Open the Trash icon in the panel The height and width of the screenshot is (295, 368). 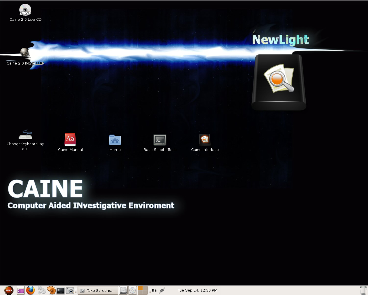(x=363, y=290)
